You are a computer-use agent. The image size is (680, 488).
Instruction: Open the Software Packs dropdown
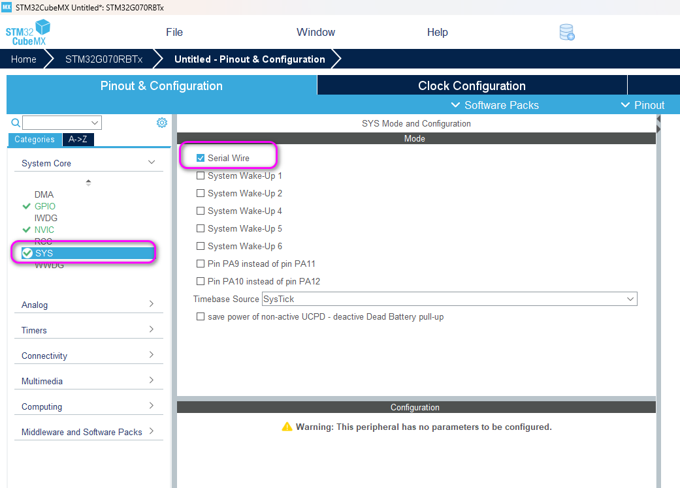pos(495,105)
